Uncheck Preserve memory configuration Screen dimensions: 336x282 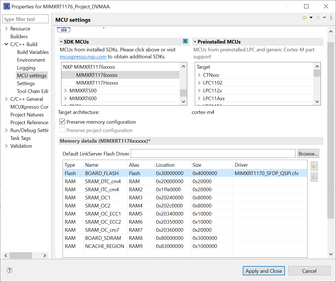click(x=62, y=121)
